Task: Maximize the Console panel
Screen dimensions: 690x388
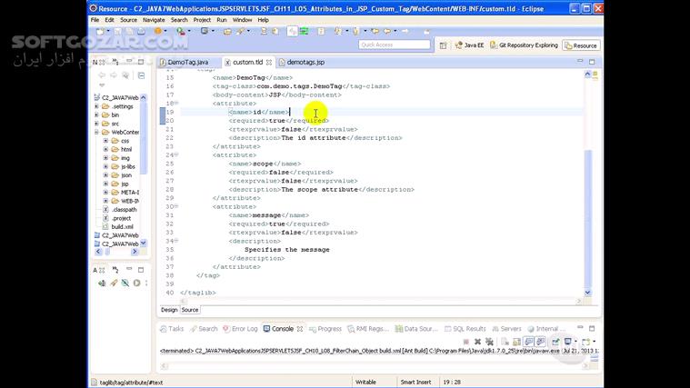Action: [592, 328]
